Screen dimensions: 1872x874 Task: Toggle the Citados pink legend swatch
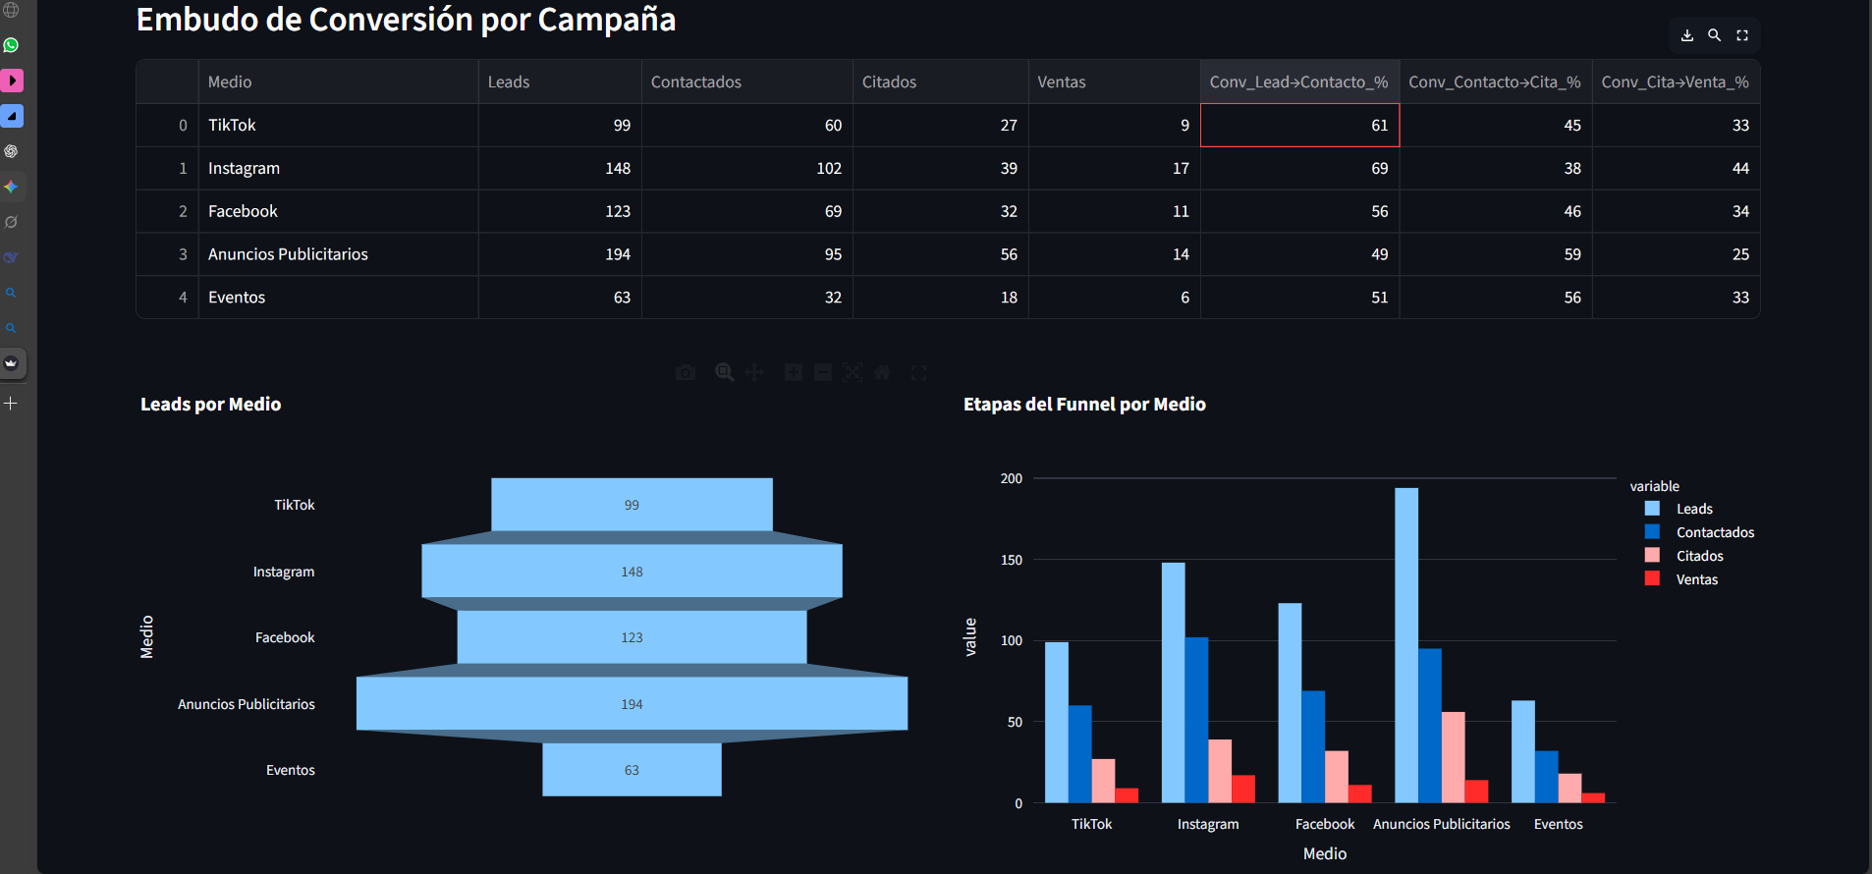1653,556
